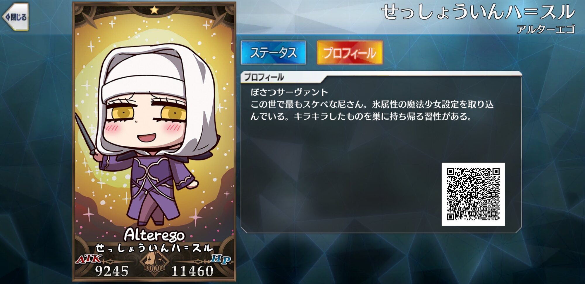
Task: Select the プロフィール panel header label
Action: coord(264,77)
